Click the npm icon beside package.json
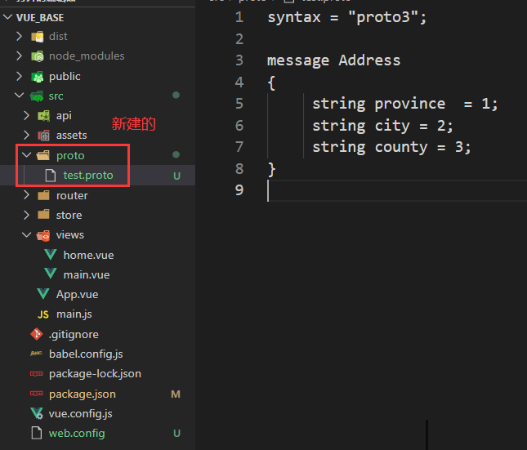The width and height of the screenshot is (527, 450). [x=37, y=393]
